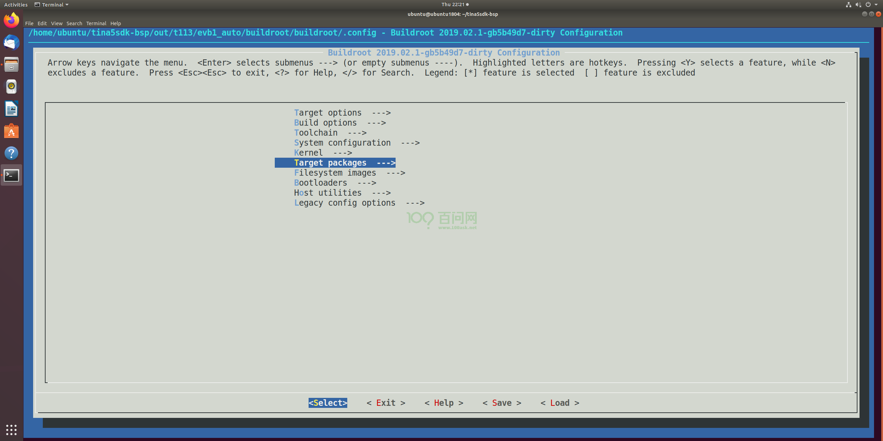Open Rhythmbox music player icon
The height and width of the screenshot is (441, 883).
11,87
